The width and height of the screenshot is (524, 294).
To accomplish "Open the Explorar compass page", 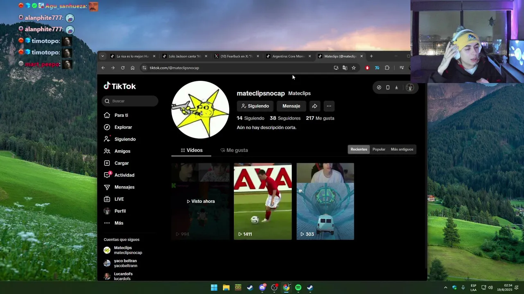I will [x=118, y=127].
